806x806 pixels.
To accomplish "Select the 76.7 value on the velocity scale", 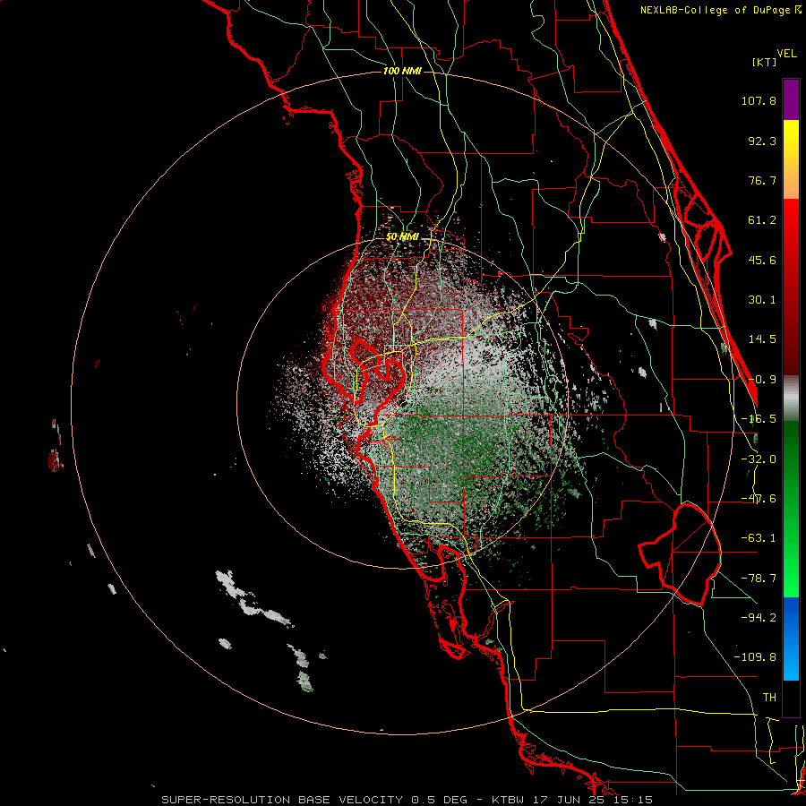I will coord(762,180).
